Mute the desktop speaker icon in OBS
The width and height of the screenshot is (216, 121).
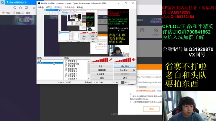point(134,59)
